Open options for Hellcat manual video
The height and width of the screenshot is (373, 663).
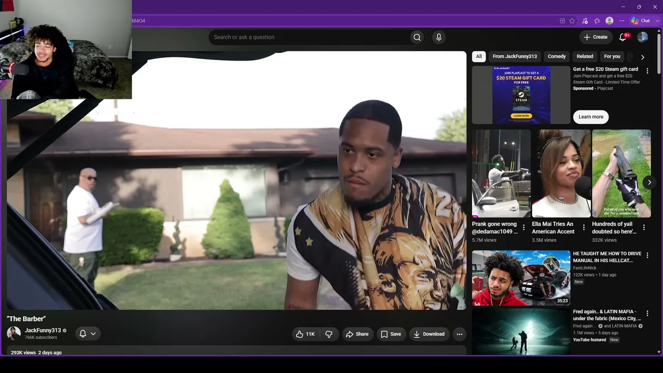click(647, 255)
